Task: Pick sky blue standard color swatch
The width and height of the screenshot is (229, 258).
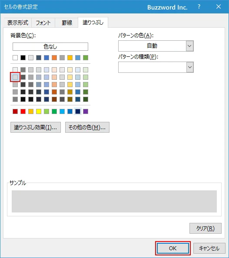Action: pos(62,111)
